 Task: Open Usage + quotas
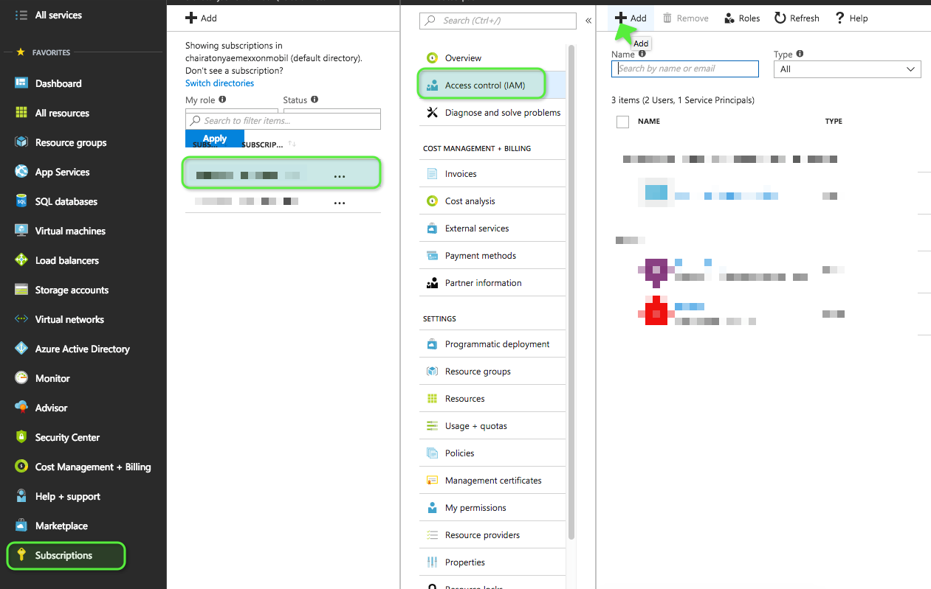[x=492, y=426]
